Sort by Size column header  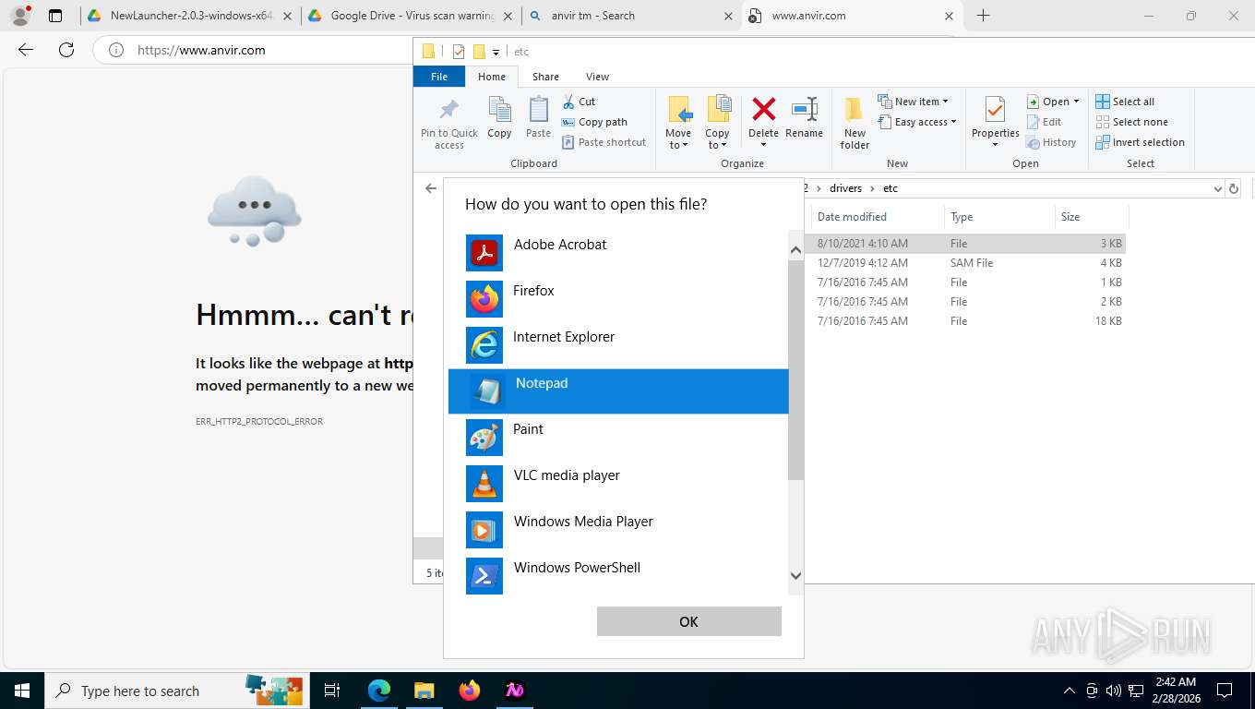[x=1092, y=217]
